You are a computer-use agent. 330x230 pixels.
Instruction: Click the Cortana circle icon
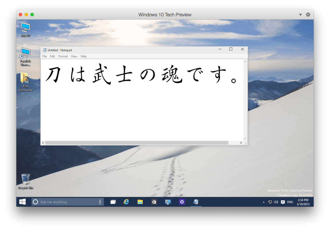coord(35,202)
